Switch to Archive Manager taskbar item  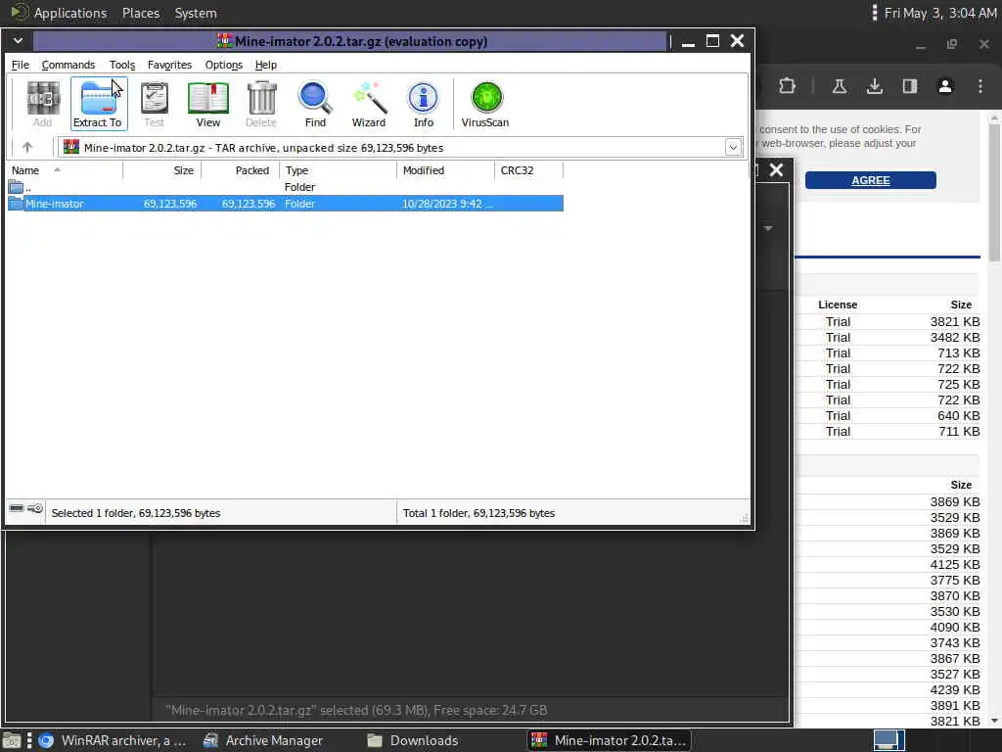263,740
